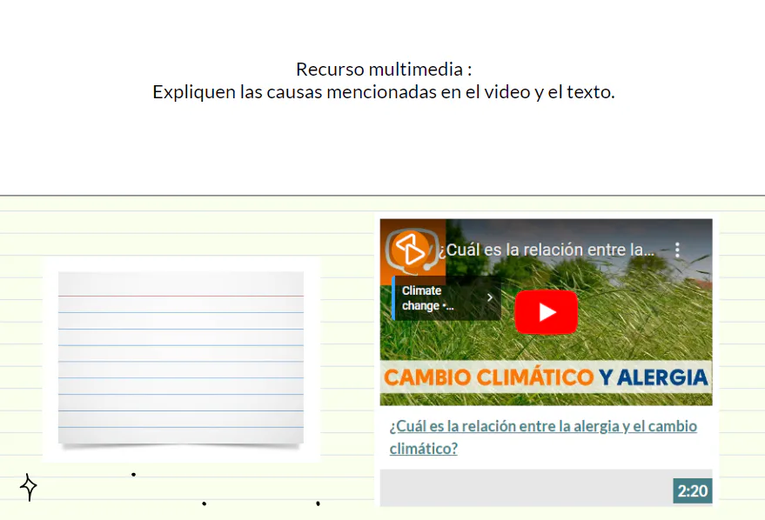Click the 'Y ALERGIA' blue banner text
Image resolution: width=765 pixels, height=520 pixels.
(653, 378)
